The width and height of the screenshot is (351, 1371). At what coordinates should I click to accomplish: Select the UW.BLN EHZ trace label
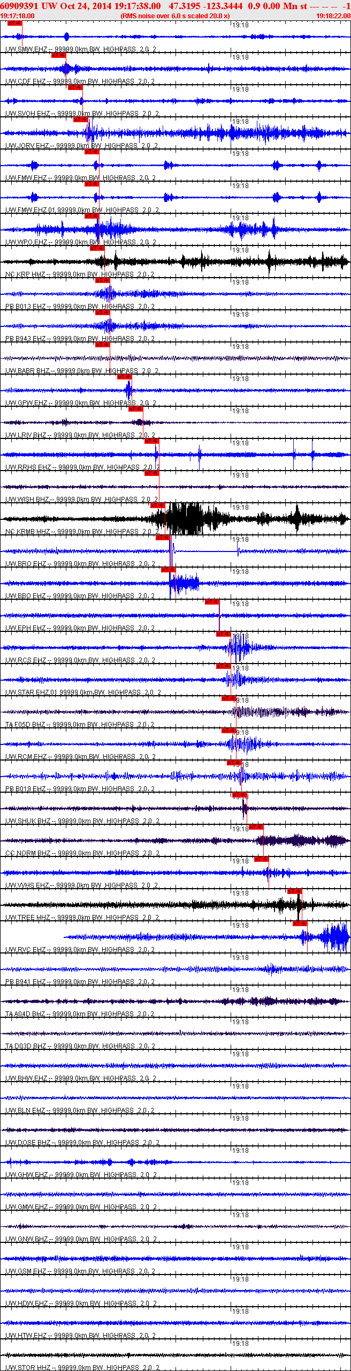point(80,1111)
